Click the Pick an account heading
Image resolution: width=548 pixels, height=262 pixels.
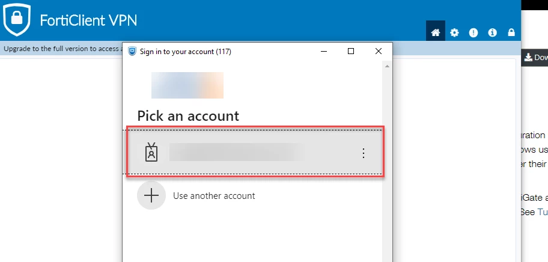[188, 116]
